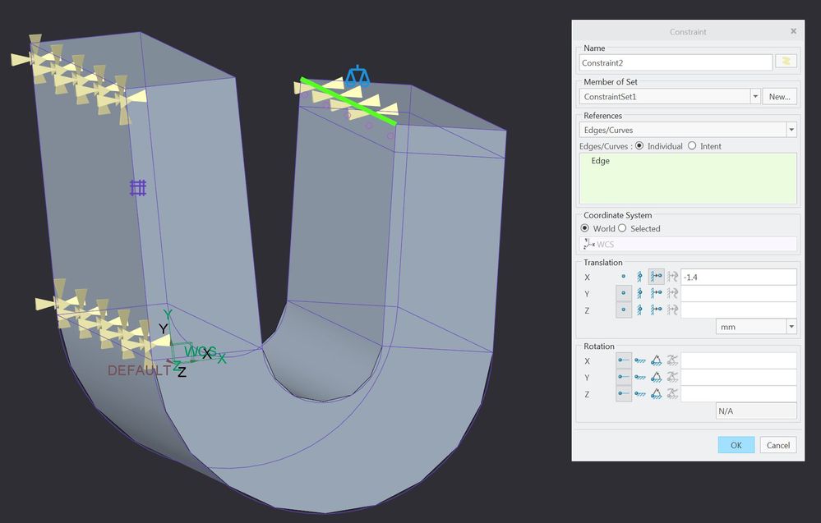The height and width of the screenshot is (523, 821).
Task: Set Y rotation to Prescribed
Action: click(x=657, y=378)
